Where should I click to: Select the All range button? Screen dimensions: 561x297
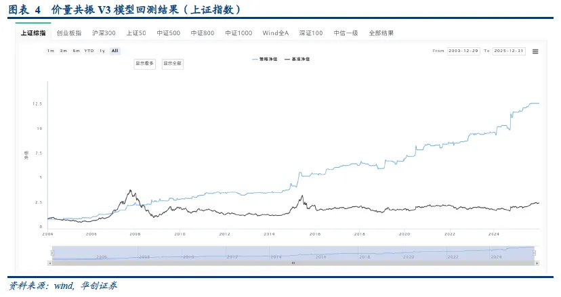(115, 51)
